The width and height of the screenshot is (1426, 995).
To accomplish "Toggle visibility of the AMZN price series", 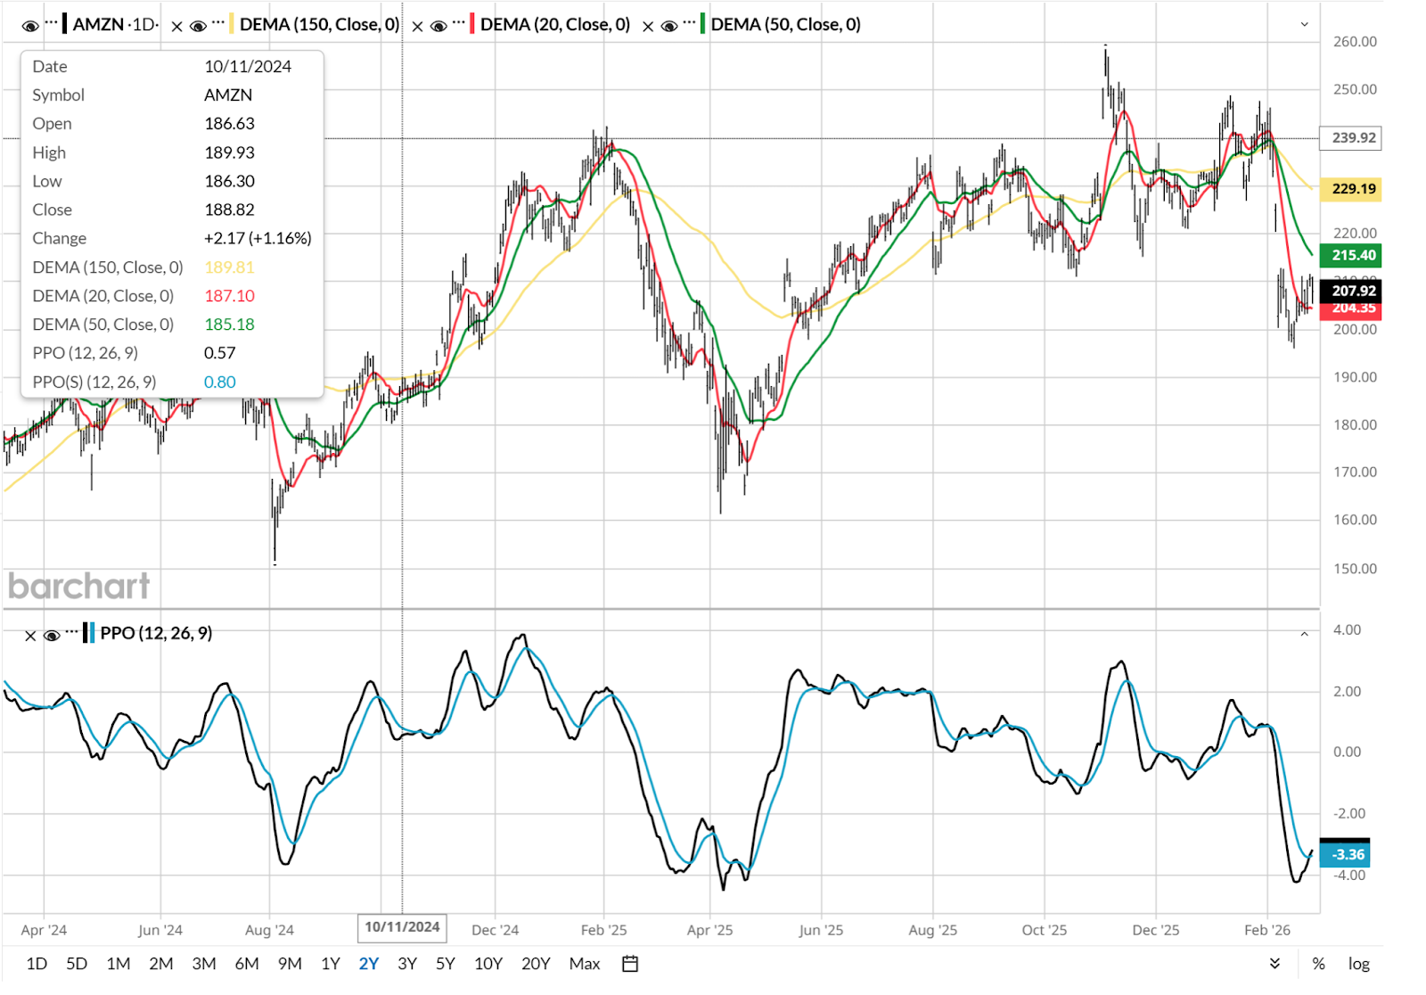I will (30, 26).
